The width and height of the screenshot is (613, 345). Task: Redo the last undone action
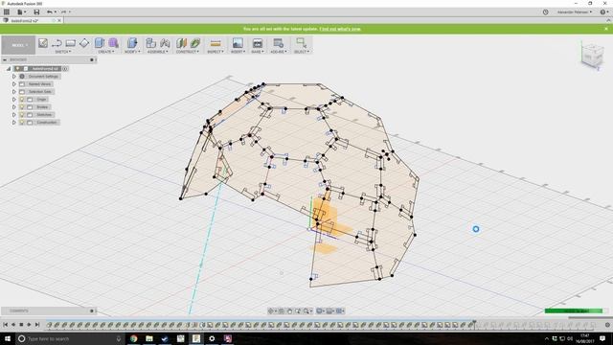pyautogui.click(x=64, y=11)
